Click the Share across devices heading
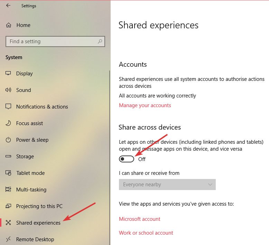This screenshot has height=245, width=269. (x=150, y=128)
